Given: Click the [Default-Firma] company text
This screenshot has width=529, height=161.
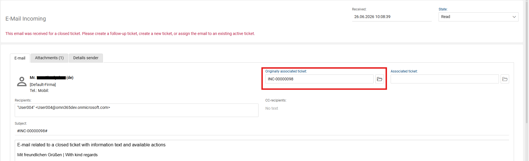Looking at the screenshot, I should pyautogui.click(x=43, y=85).
